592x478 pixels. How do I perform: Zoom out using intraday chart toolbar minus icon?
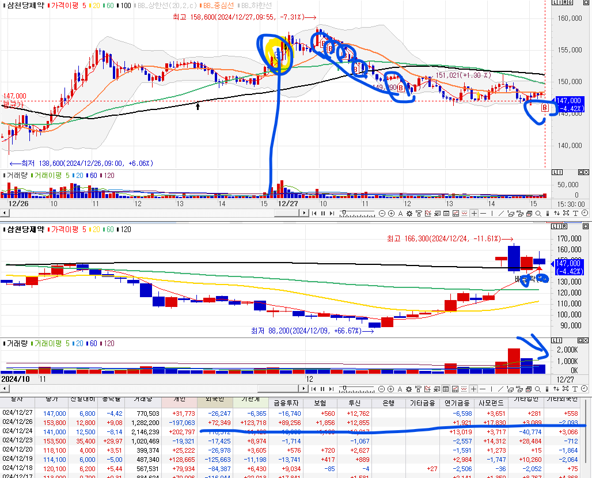click(382, 213)
